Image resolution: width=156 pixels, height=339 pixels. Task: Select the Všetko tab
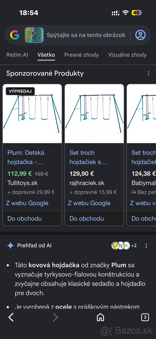point(46,55)
